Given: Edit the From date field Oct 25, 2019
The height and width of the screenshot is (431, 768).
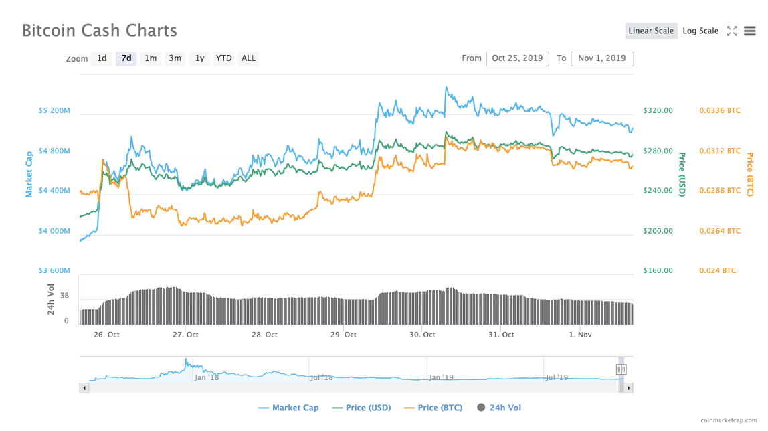Looking at the screenshot, I should [517, 58].
